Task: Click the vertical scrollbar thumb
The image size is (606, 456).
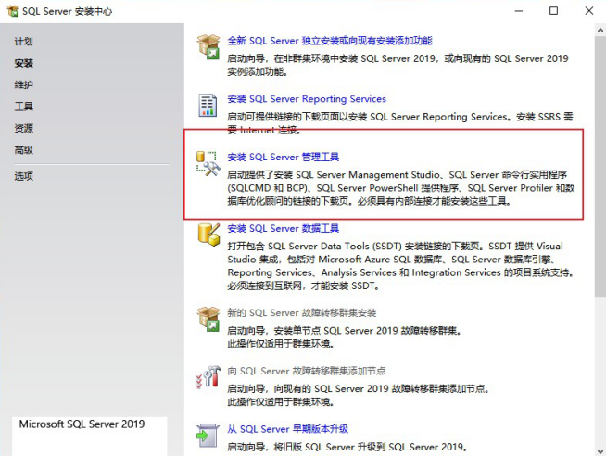Action: pyautogui.click(x=600, y=166)
